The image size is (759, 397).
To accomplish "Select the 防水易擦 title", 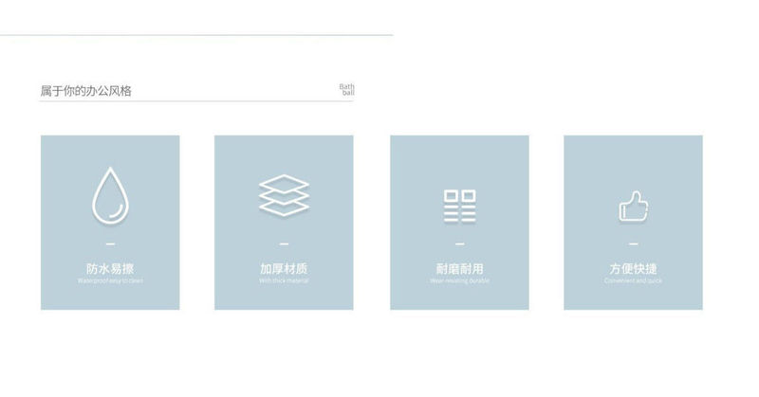I will (x=110, y=268).
